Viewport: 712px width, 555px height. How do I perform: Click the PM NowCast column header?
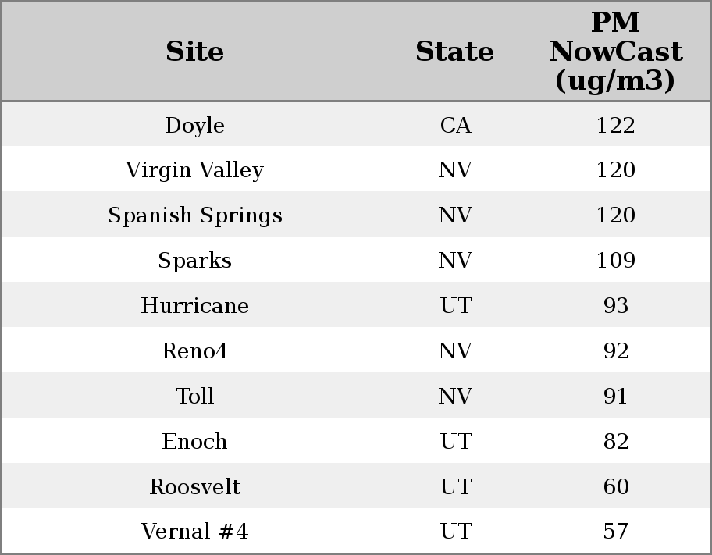(615, 52)
